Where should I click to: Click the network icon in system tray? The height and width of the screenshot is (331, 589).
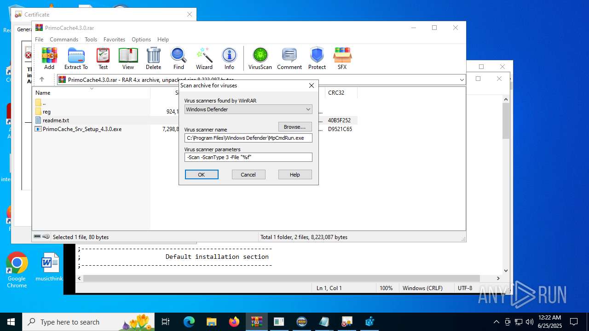click(519, 322)
